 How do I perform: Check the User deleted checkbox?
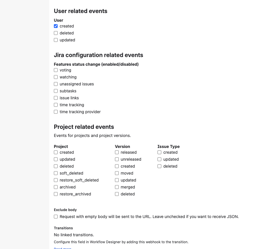56,33
